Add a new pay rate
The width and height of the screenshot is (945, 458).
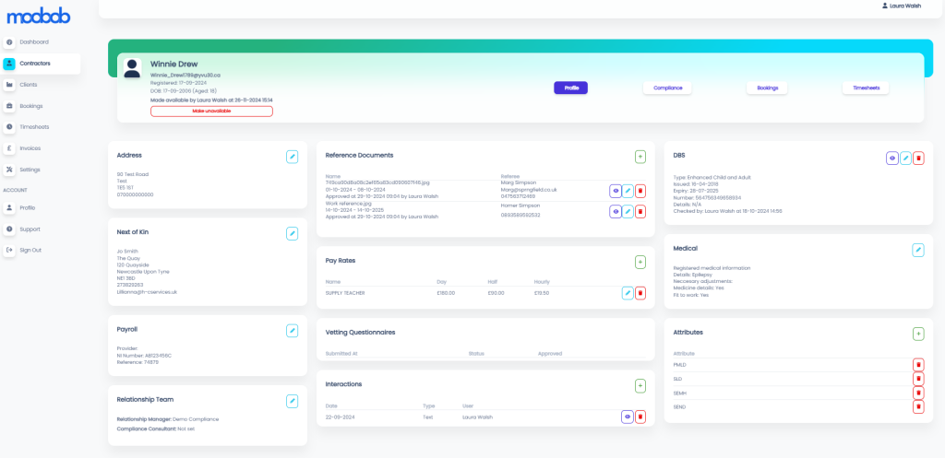coord(640,262)
